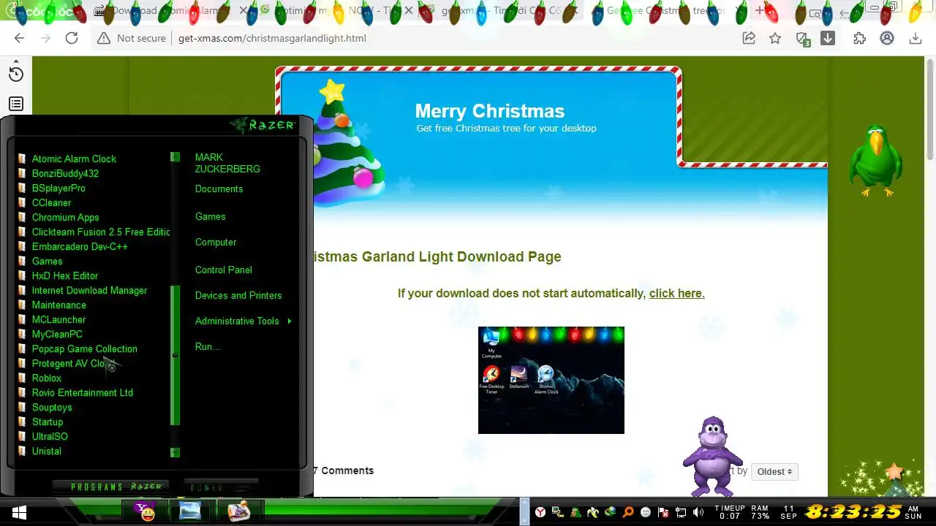Viewport: 936px width, 526px height.
Task: Click the Start menu list scroll-down arrow
Action: (175, 452)
